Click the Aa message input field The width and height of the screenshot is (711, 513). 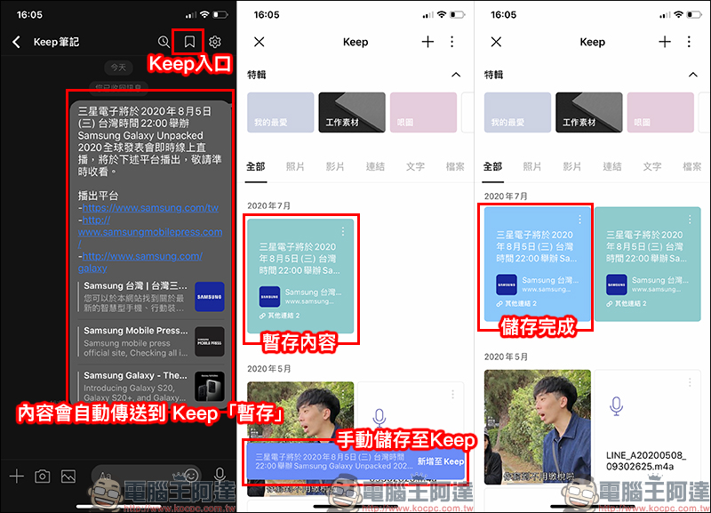coord(146,476)
